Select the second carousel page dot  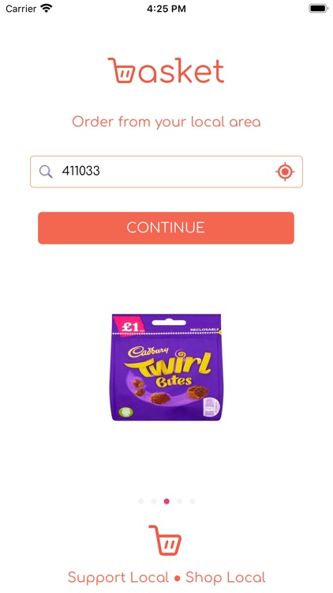pos(154,501)
